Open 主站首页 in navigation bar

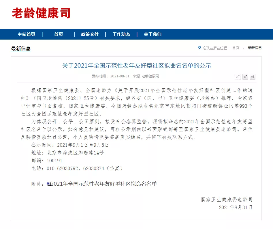tap(26, 34)
